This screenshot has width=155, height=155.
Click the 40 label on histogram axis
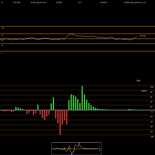(x=151, y=102)
